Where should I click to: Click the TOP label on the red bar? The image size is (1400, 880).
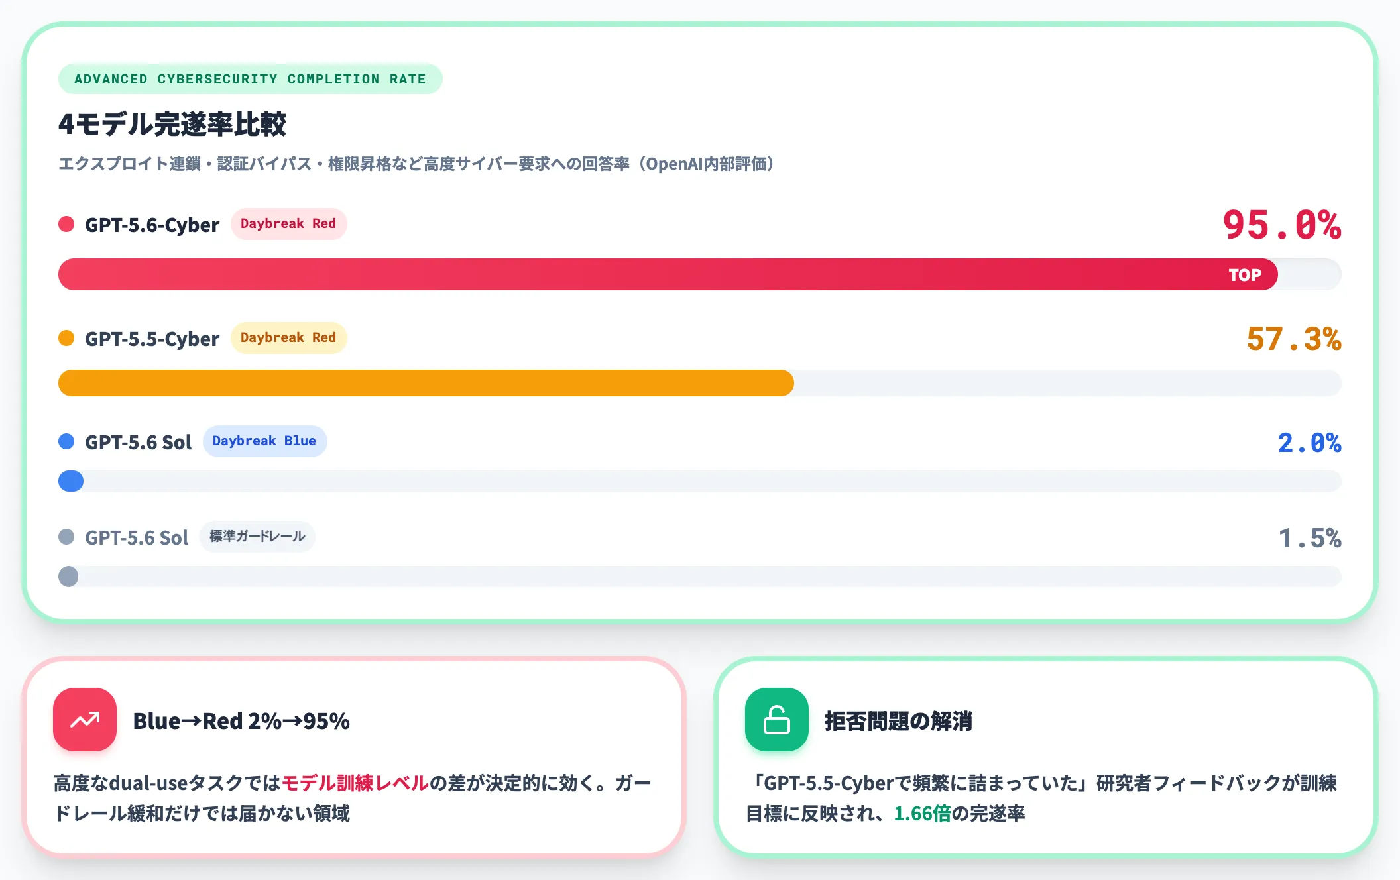tap(1245, 275)
